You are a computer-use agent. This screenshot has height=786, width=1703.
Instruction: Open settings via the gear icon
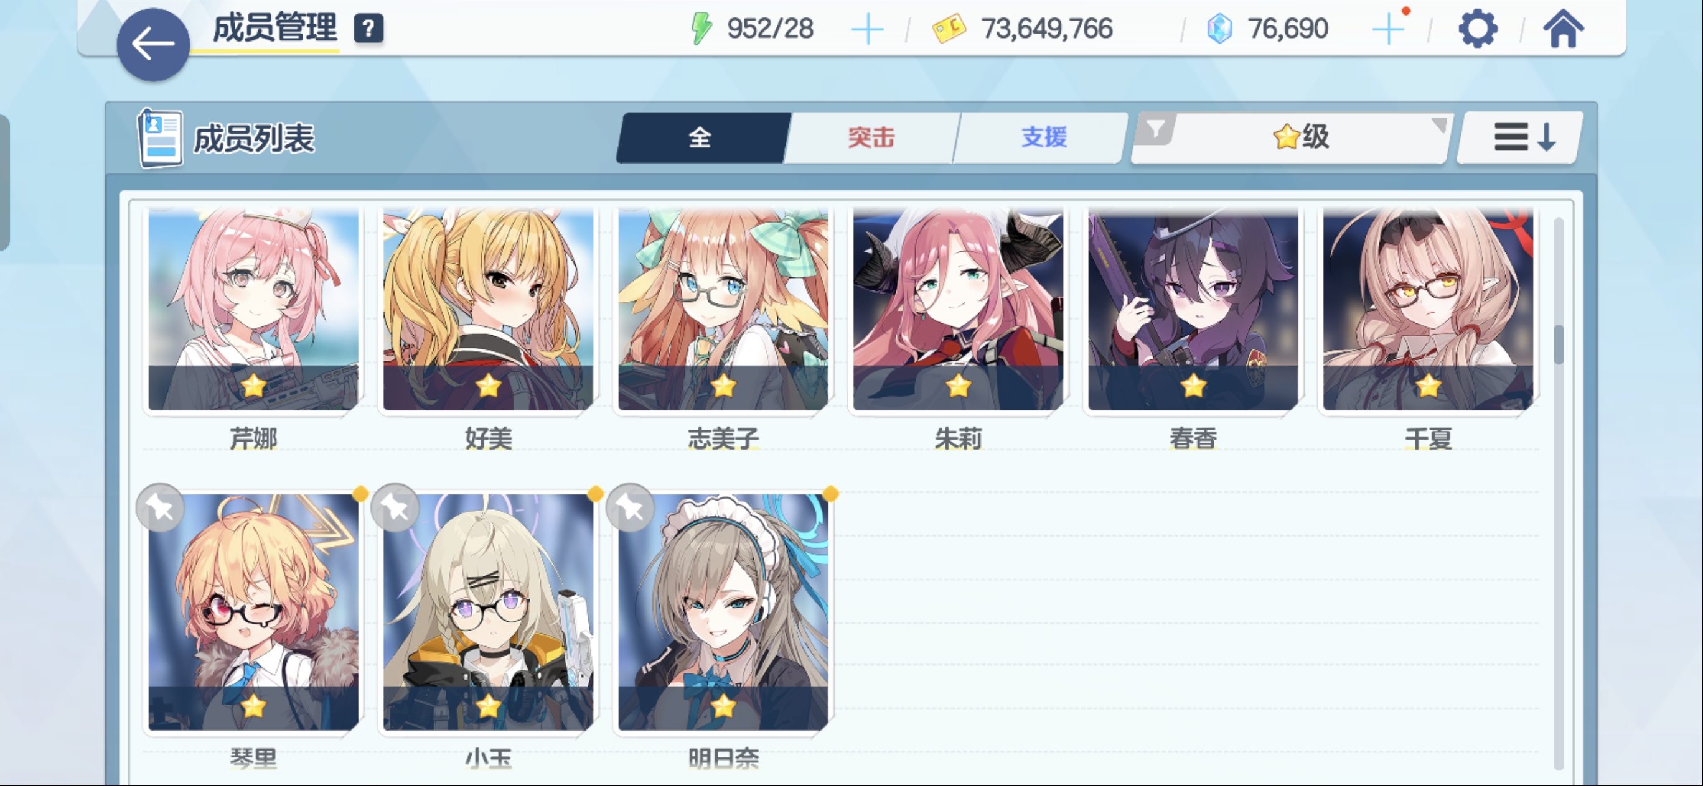1478,29
